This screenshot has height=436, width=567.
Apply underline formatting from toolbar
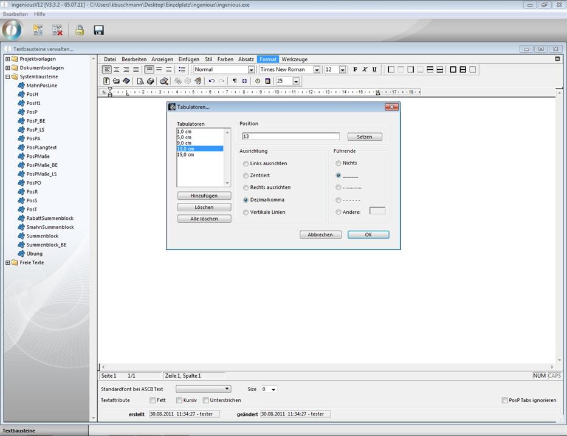pyautogui.click(x=374, y=70)
